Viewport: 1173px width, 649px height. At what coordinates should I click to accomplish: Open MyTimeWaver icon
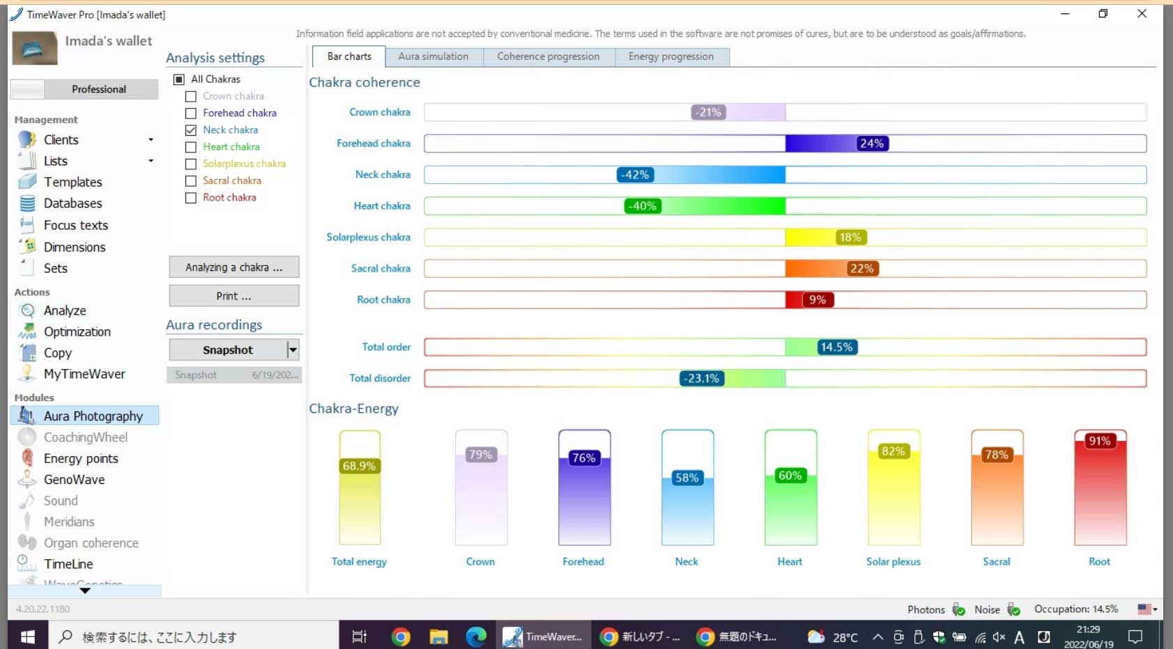pyautogui.click(x=27, y=374)
